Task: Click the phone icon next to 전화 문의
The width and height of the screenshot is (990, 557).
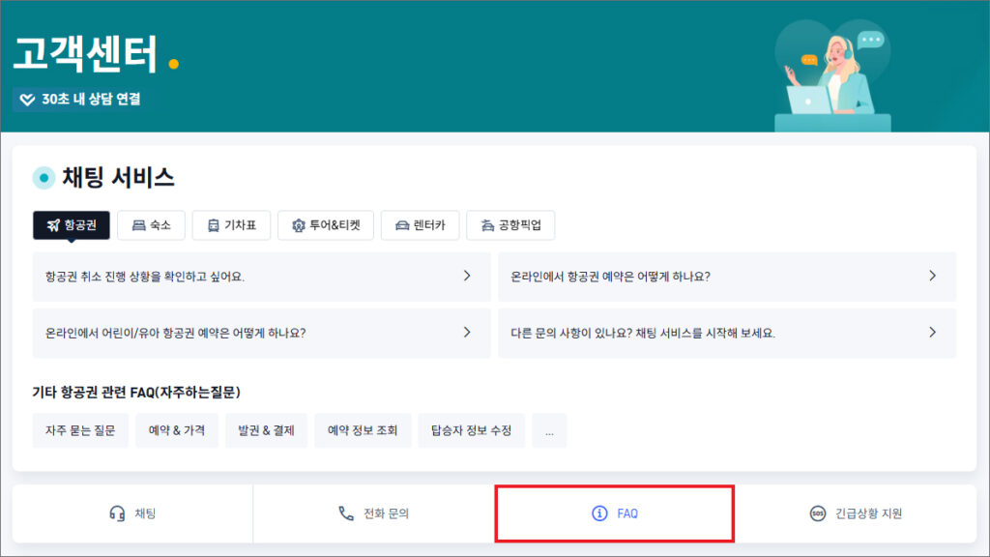Action: 346,513
